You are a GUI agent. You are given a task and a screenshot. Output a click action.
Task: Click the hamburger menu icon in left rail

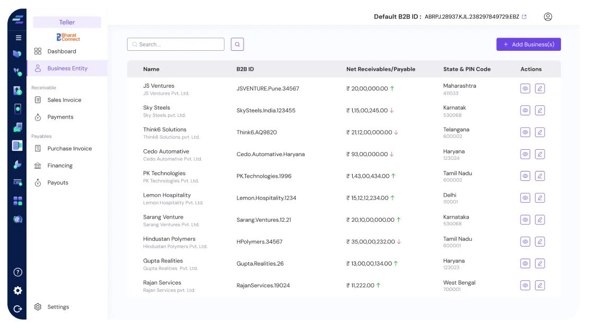coord(18,38)
